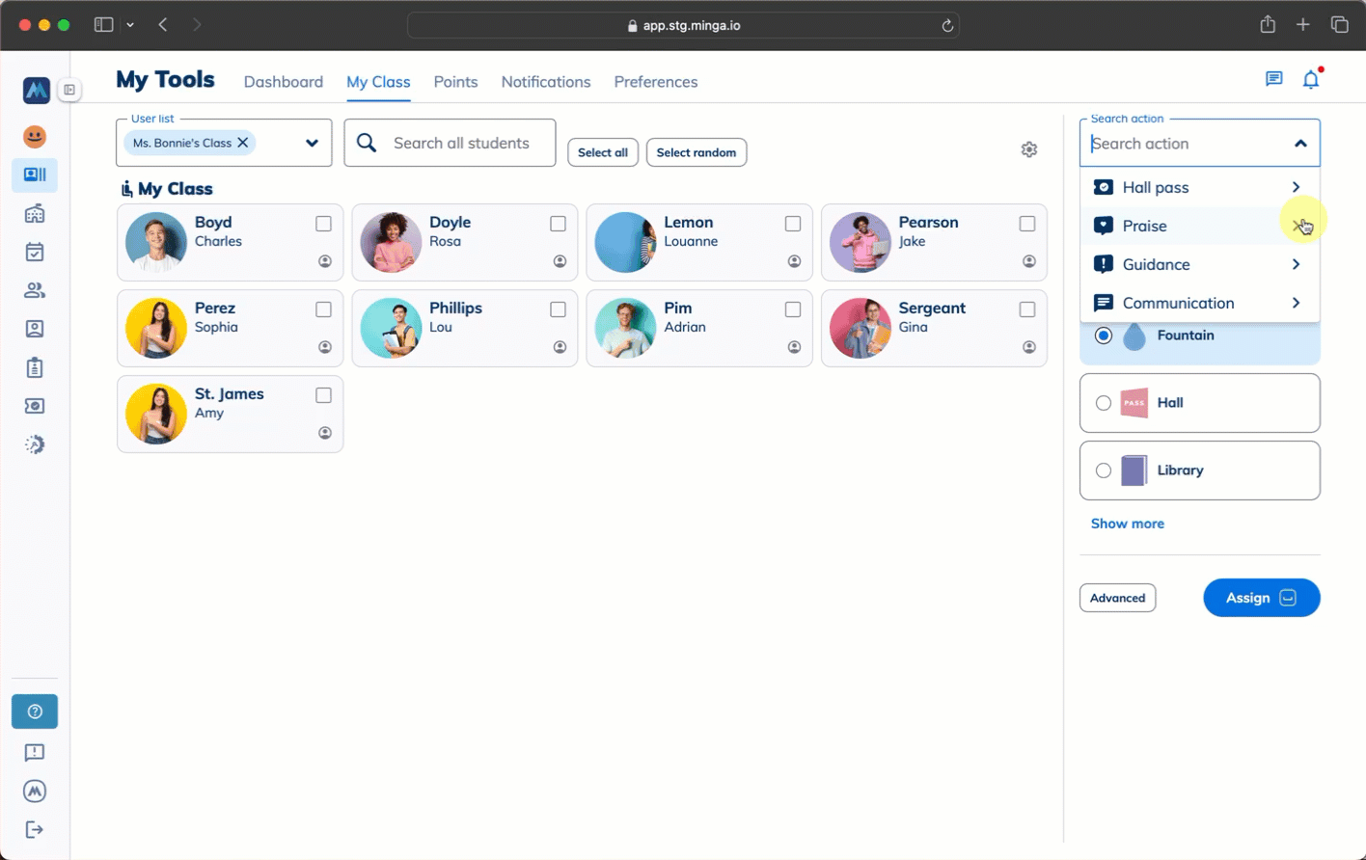The image size is (1366, 860).
Task: Expand the User list dropdown arrow
Action: [x=312, y=143]
